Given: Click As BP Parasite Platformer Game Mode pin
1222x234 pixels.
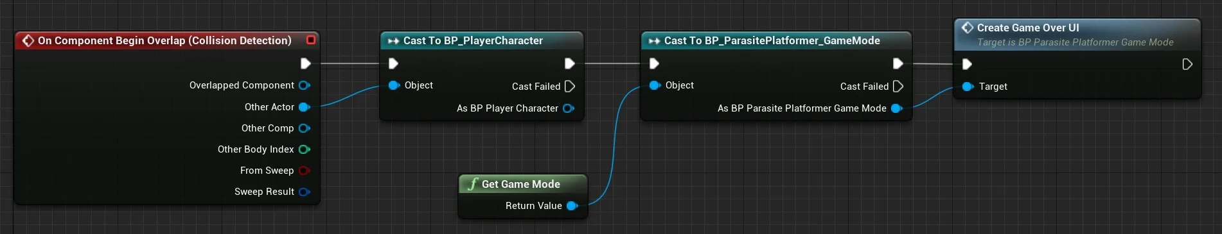Looking at the screenshot, I should [x=897, y=108].
